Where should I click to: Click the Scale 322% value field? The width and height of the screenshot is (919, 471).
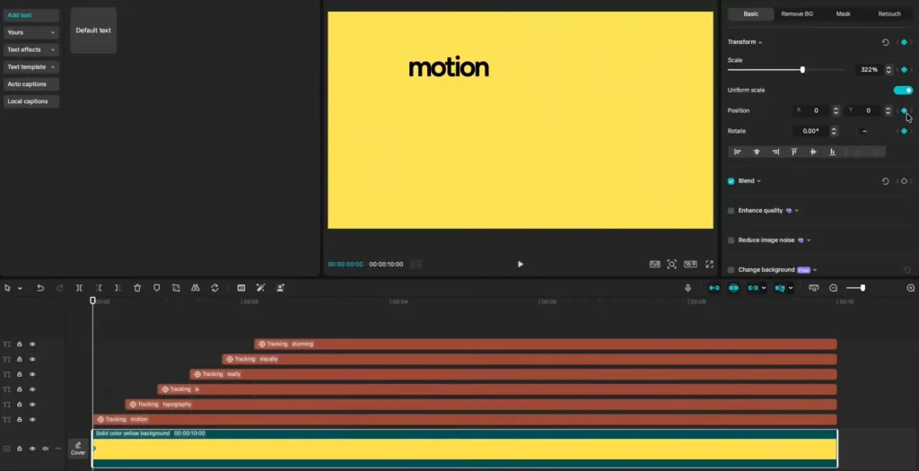869,70
